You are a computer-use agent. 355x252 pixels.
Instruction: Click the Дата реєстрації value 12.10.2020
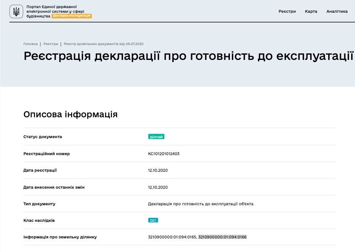[158, 170]
